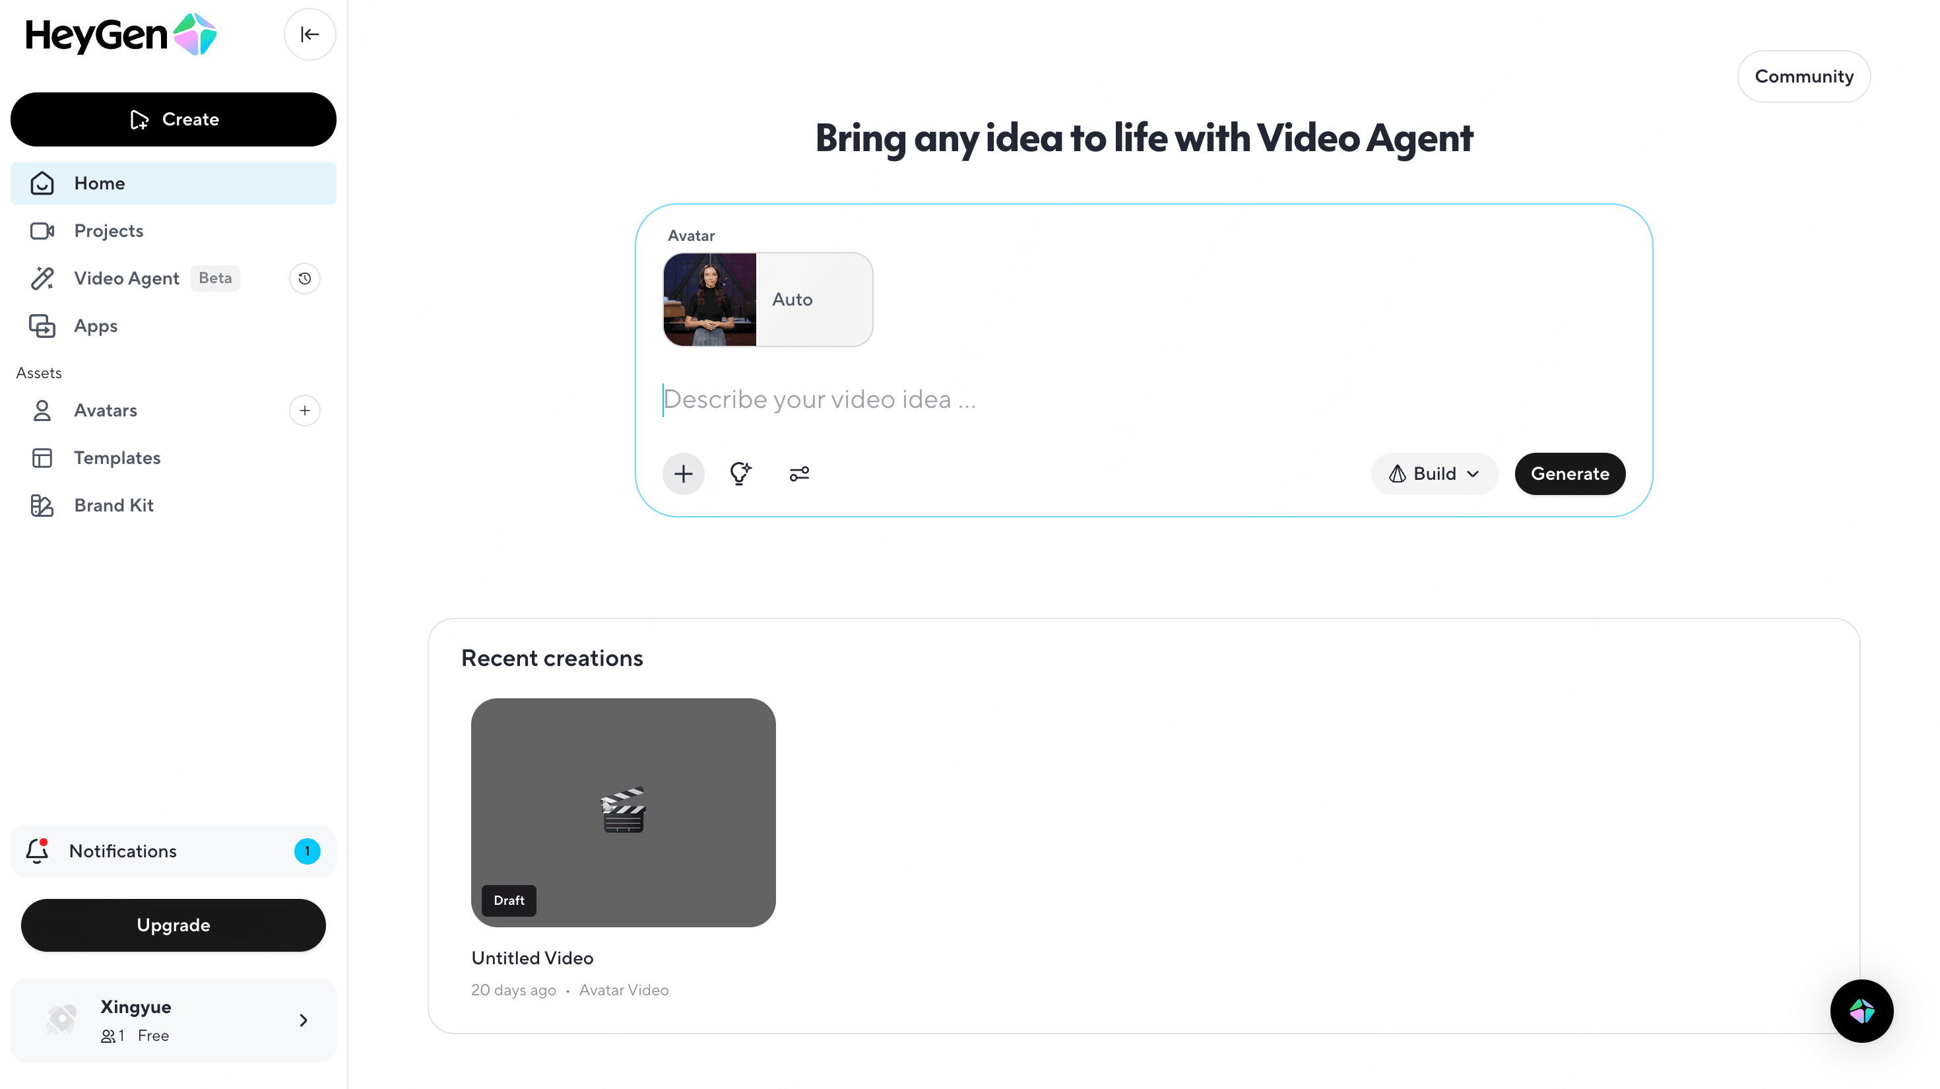This screenshot has width=1940, height=1089.
Task: Click plus icon next to Avatars
Action: [304, 411]
